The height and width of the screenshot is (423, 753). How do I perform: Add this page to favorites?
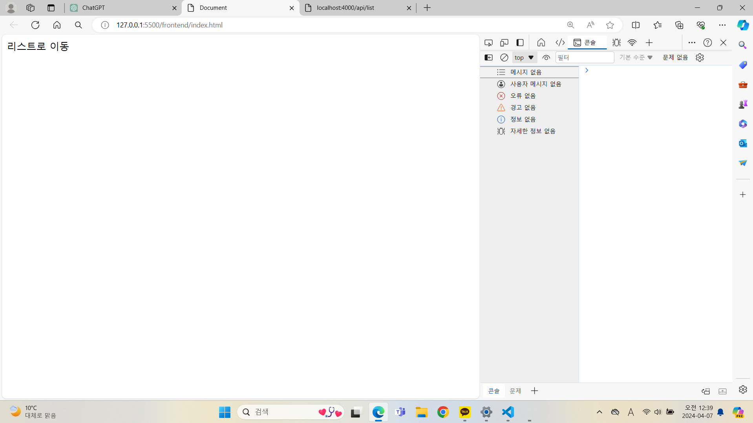610,25
